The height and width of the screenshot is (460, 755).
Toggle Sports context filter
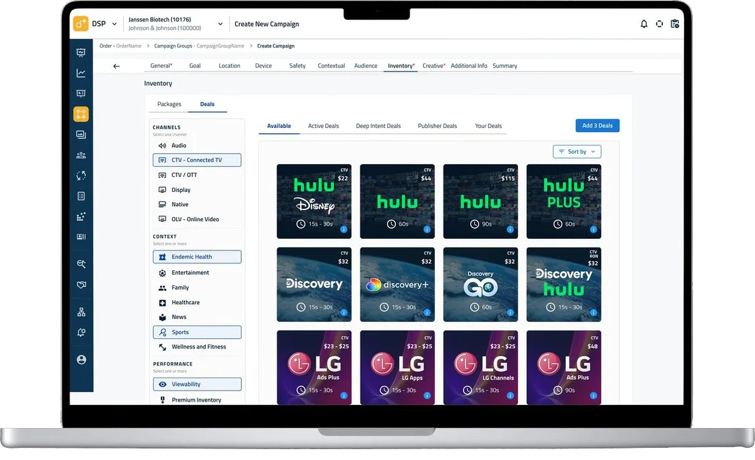[x=197, y=332]
